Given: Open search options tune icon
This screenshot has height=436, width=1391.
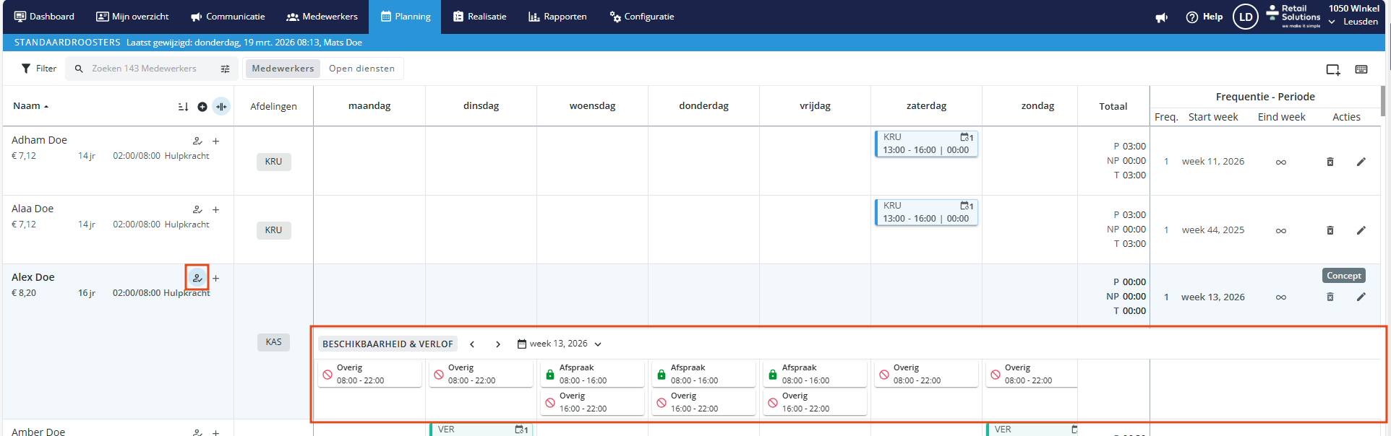Looking at the screenshot, I should 225,69.
